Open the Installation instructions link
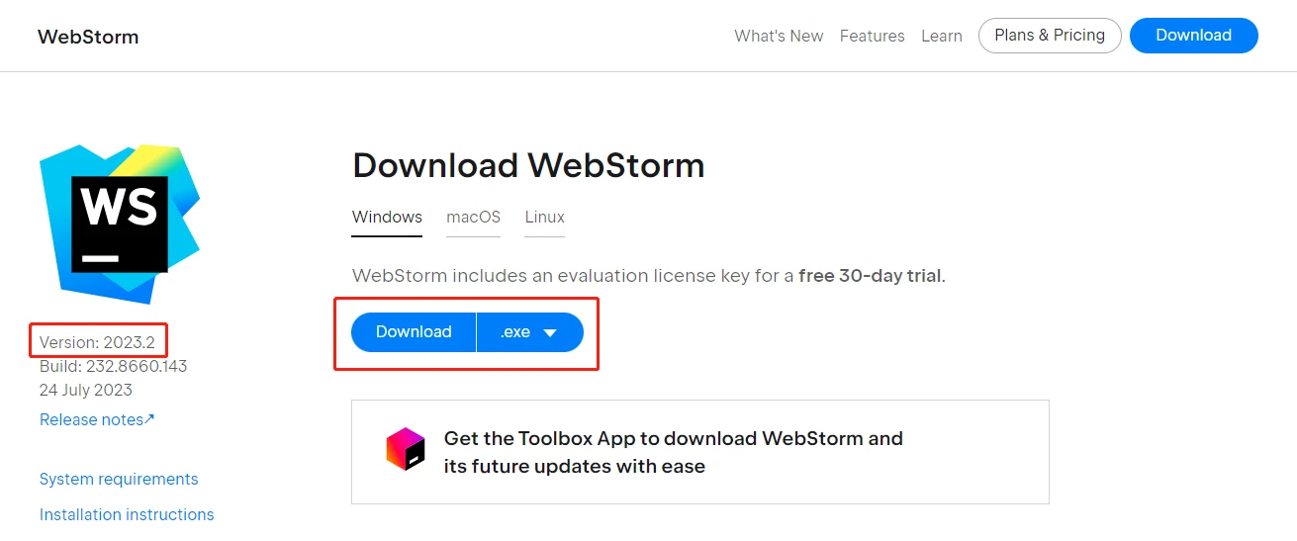1297x541 pixels. click(x=127, y=514)
